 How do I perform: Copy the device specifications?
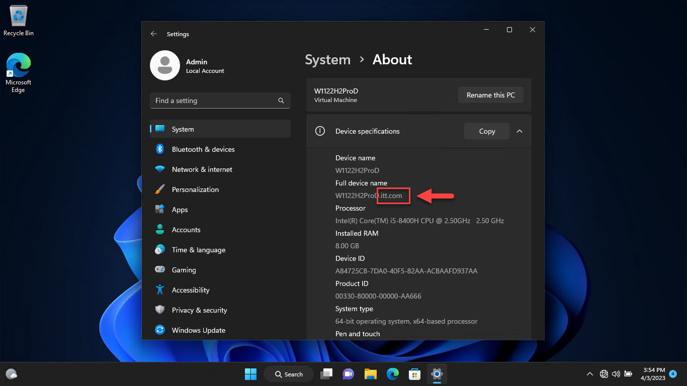486,131
